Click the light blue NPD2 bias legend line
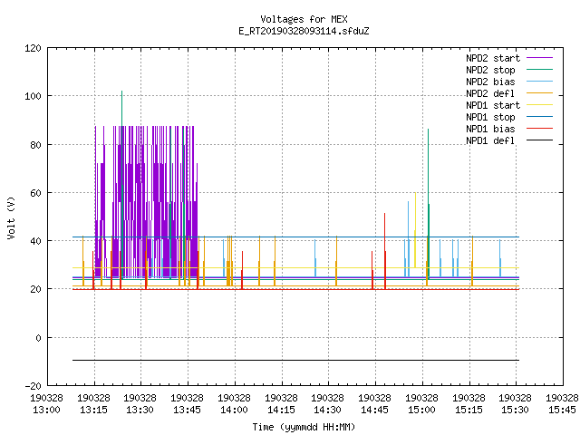The width and height of the screenshot is (580, 435). point(539,82)
